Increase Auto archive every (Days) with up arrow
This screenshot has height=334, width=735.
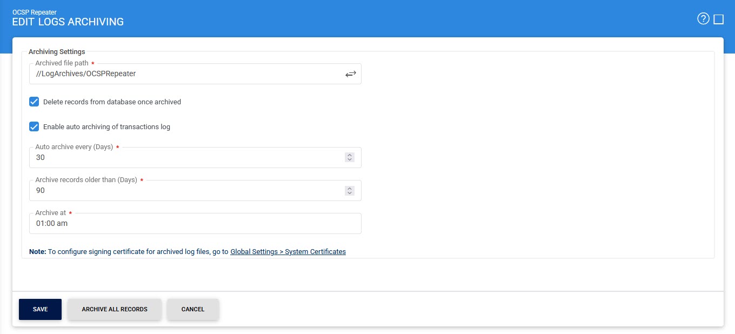coord(350,155)
